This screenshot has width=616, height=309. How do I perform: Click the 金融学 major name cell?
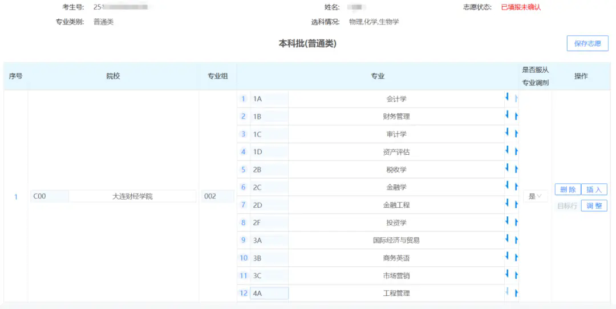click(396, 187)
